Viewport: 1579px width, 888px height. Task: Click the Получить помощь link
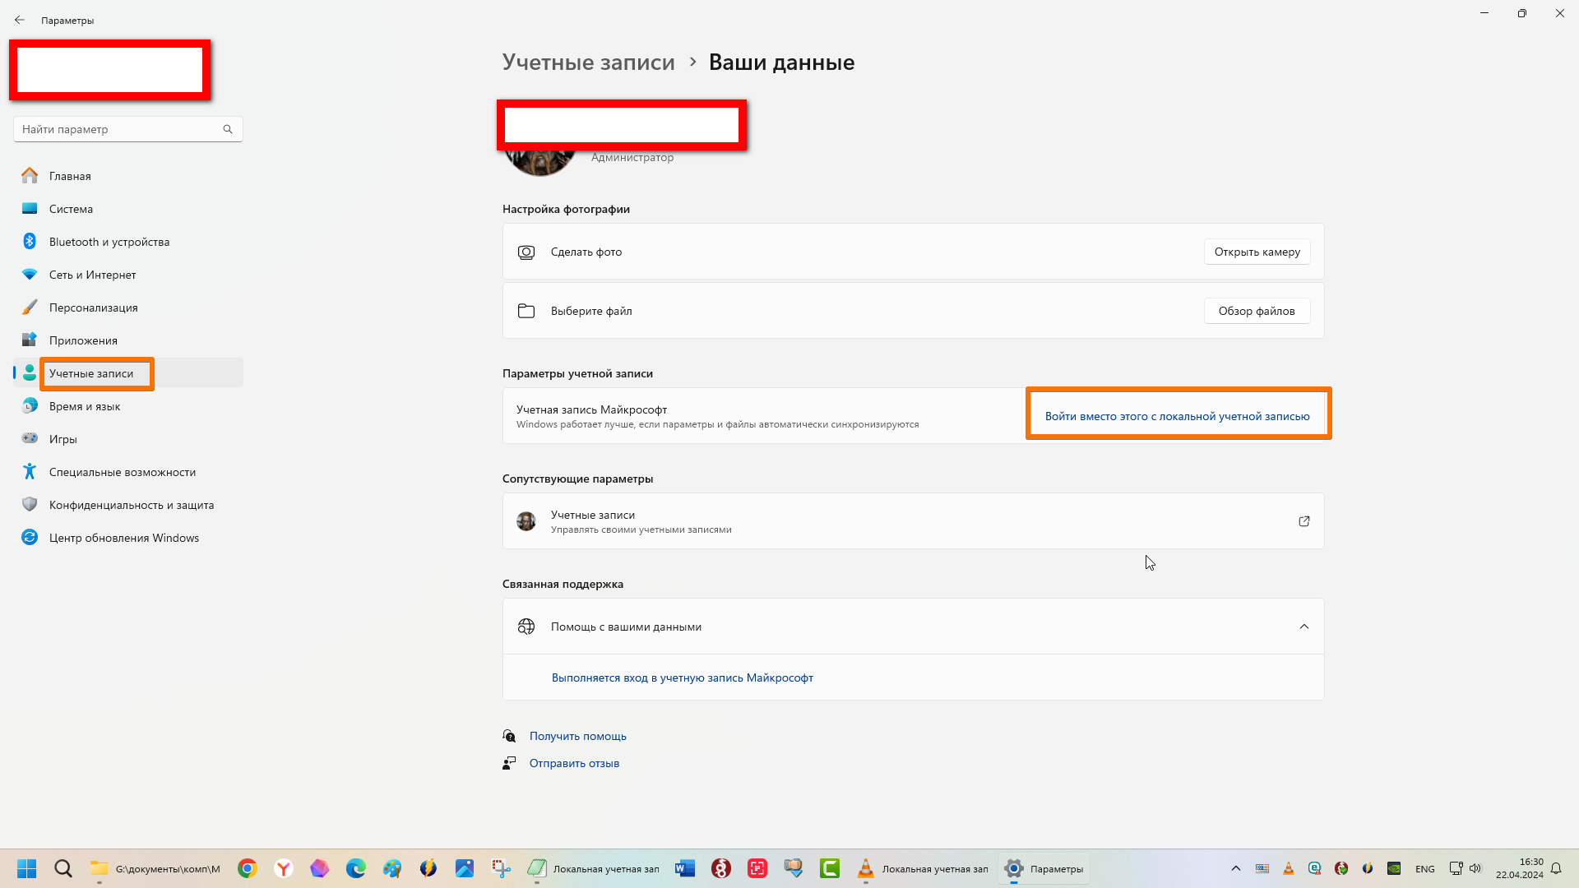click(577, 736)
